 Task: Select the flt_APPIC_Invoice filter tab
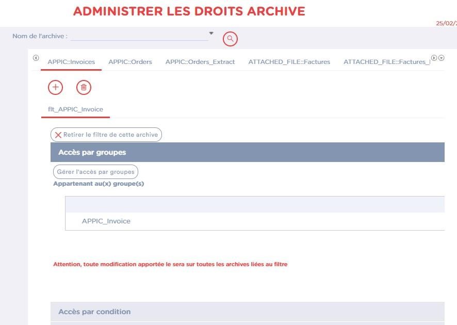point(75,109)
